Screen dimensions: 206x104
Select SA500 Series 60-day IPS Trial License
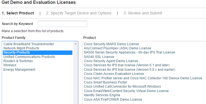(x=129, y=52)
